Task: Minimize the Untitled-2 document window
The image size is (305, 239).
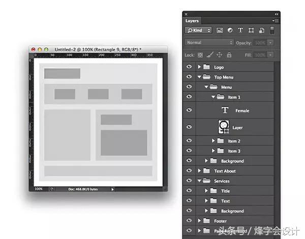Action: click(40, 50)
